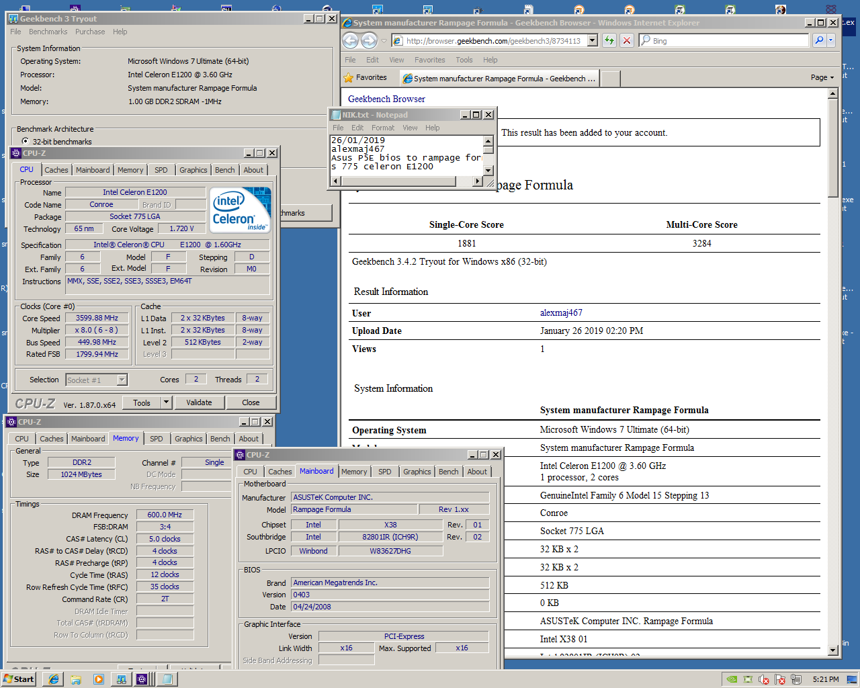The width and height of the screenshot is (860, 688).
Task: Click the Close button in CPU-Z
Action: [251, 402]
